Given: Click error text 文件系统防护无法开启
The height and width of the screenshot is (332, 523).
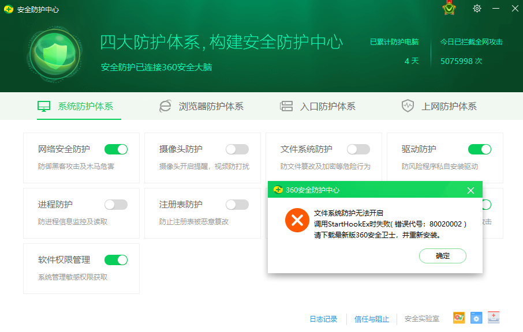Looking at the screenshot, I should coord(349,213).
